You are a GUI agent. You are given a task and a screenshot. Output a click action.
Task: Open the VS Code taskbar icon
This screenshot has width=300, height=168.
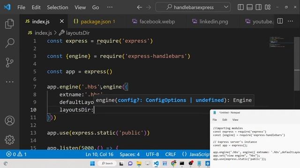click(156, 163)
